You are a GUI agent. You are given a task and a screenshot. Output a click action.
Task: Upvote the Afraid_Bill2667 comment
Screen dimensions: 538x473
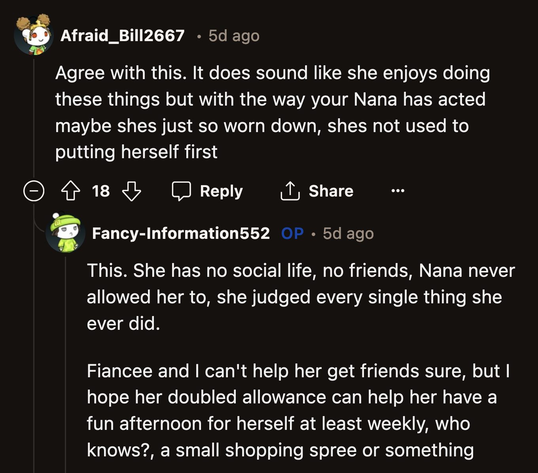pos(71,191)
